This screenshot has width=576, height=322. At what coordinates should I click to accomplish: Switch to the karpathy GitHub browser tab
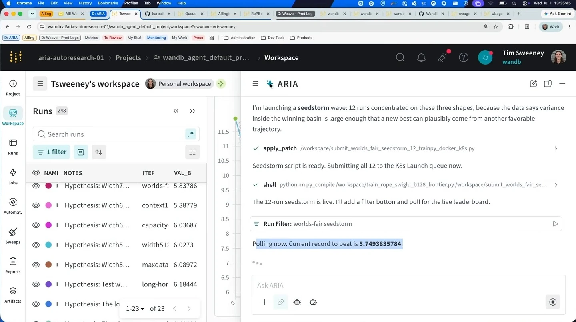[x=157, y=14]
